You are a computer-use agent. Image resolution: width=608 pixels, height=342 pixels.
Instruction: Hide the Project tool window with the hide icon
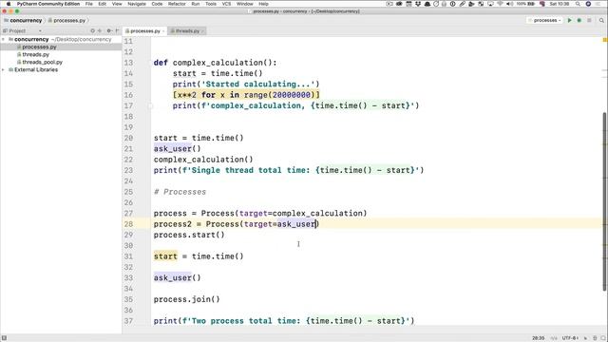click(117, 30)
